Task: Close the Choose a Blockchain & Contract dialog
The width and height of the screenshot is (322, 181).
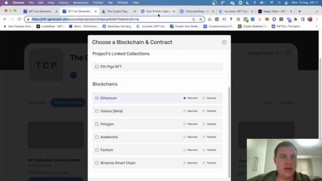Action: (x=224, y=42)
